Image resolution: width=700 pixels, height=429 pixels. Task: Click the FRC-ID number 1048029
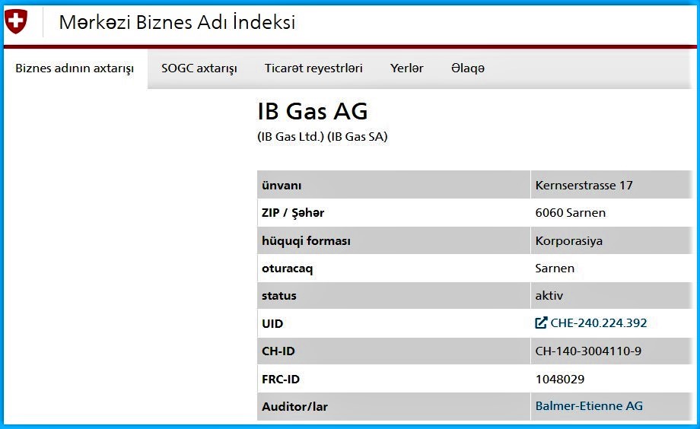pyautogui.click(x=560, y=379)
